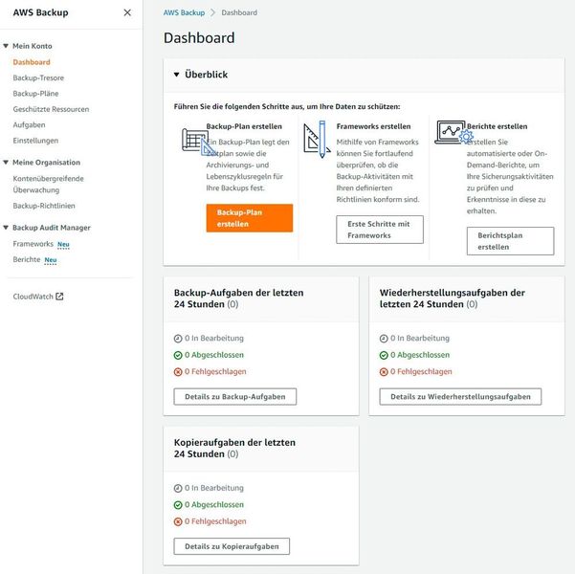The height and width of the screenshot is (574, 575).
Task: Open Details zu Kopieraufgaben
Action: [232, 546]
